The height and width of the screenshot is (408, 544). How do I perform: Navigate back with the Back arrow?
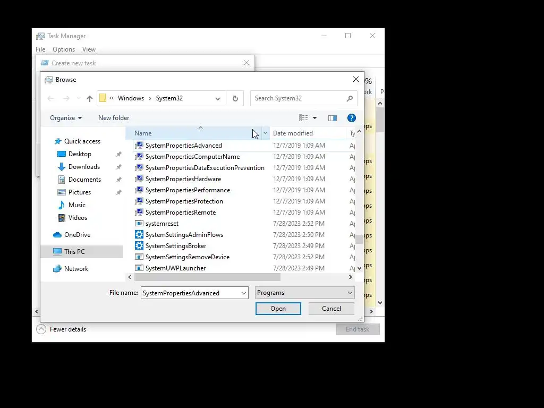click(50, 98)
